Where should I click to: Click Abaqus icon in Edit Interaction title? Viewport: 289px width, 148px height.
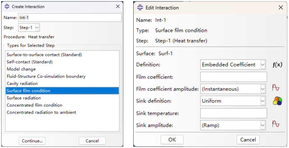(140, 7)
